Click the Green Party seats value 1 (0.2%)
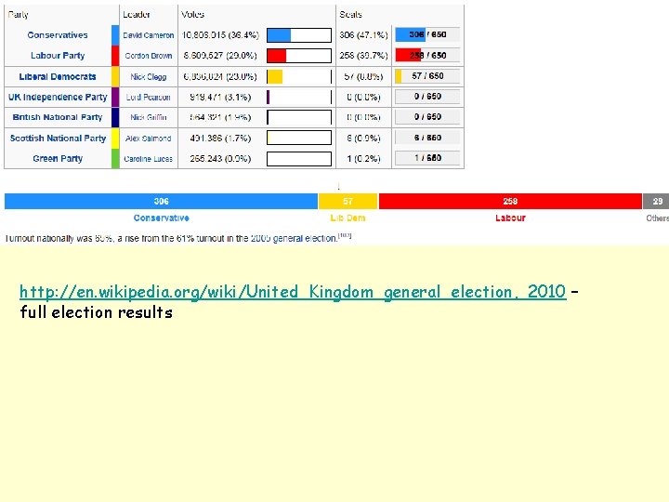Screen dimensions: 669x502 point(363,159)
